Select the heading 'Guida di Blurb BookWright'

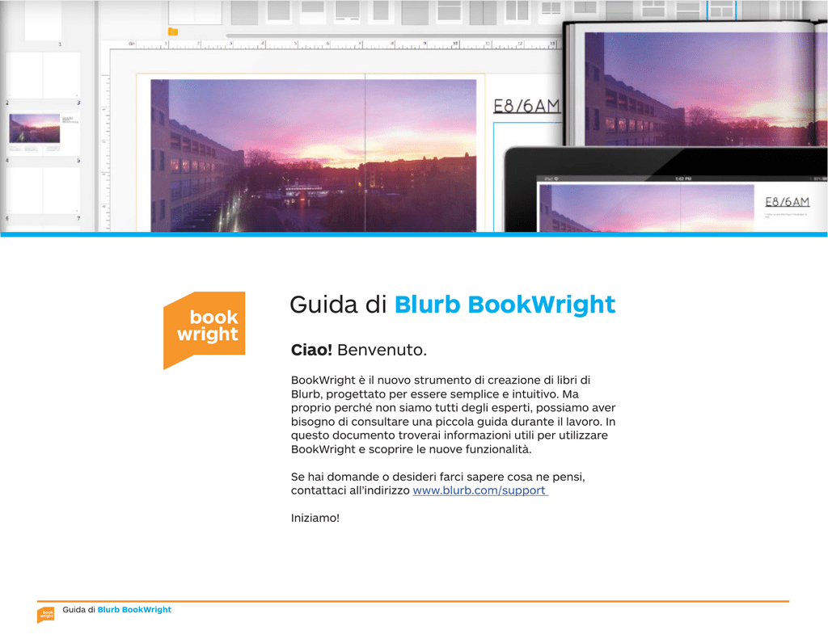(x=453, y=305)
